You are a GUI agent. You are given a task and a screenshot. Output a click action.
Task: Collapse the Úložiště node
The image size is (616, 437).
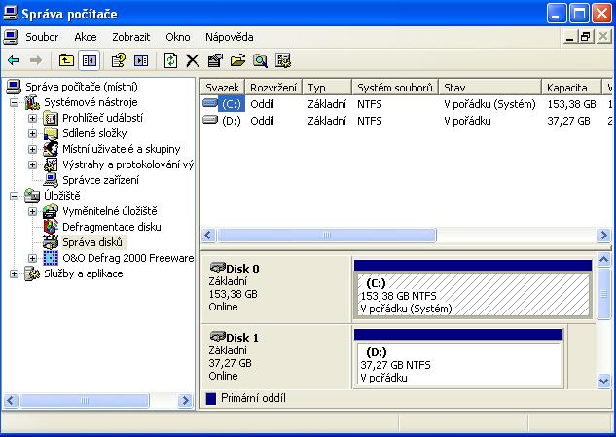pos(14,196)
